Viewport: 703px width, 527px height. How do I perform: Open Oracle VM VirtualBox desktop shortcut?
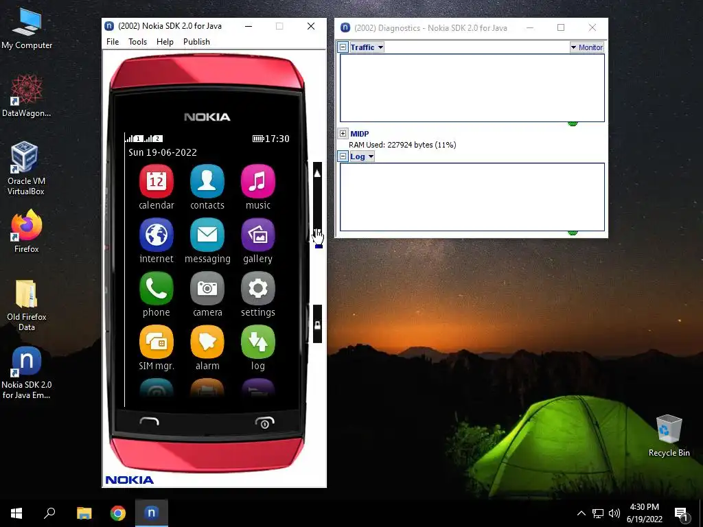[x=26, y=169]
